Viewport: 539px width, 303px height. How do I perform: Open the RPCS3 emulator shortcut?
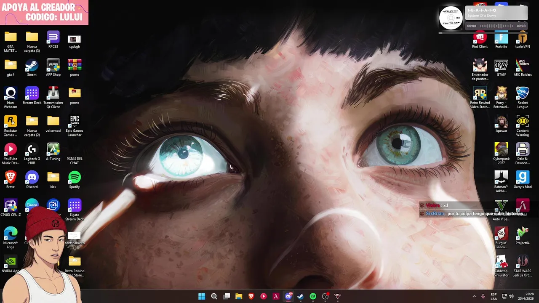point(53,40)
